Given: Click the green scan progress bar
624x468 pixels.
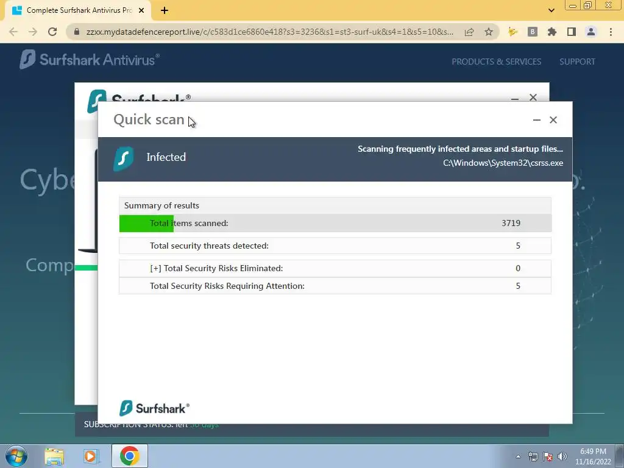Looking at the screenshot, I should click(146, 223).
